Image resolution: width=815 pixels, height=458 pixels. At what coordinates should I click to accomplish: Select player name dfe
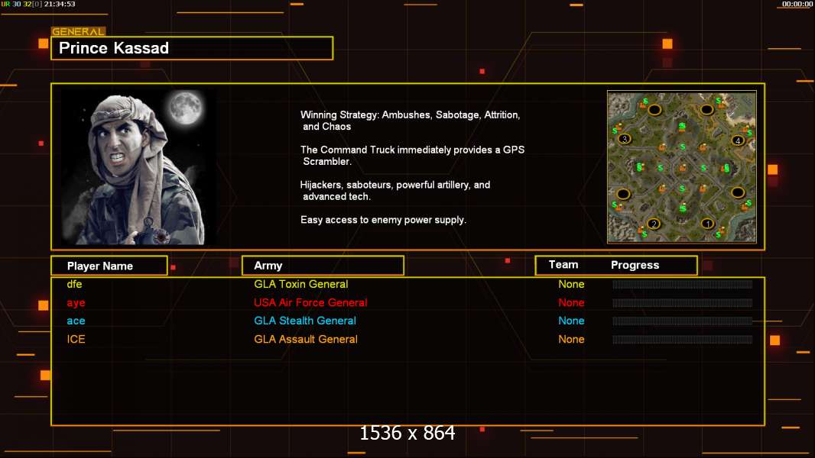74,284
